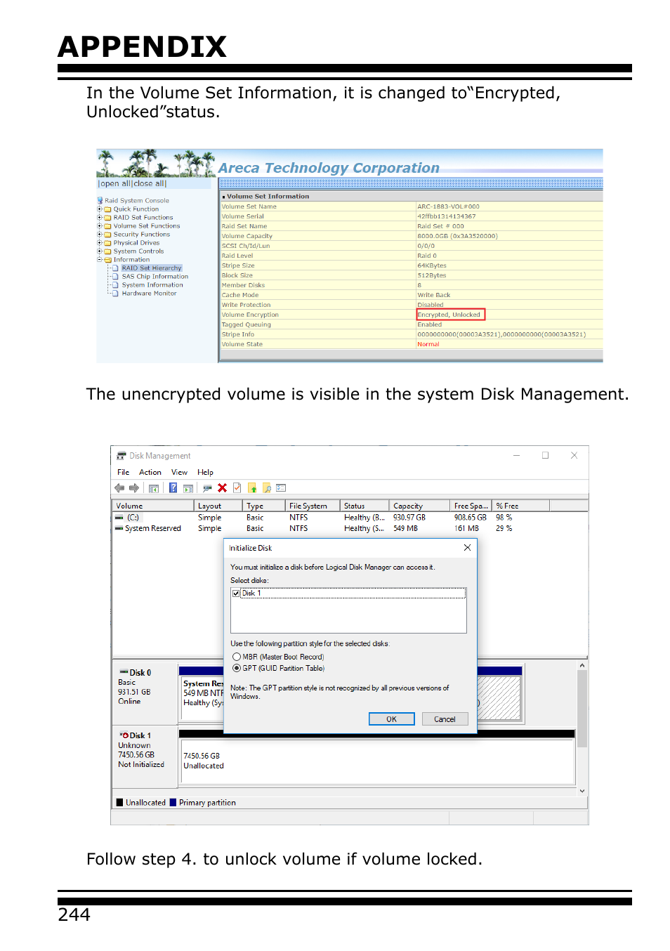Click the Physical Drives folder icon
670x951 pixels.
coord(107,243)
